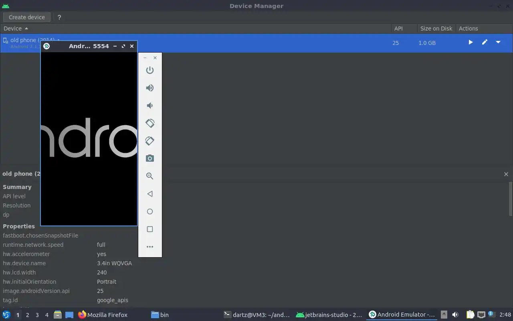Click the Size on Disk column header
The height and width of the screenshot is (321, 513).
click(x=436, y=28)
